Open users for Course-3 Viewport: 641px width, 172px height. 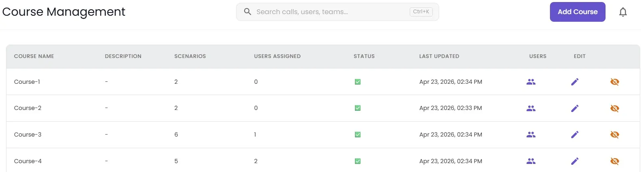click(531, 135)
